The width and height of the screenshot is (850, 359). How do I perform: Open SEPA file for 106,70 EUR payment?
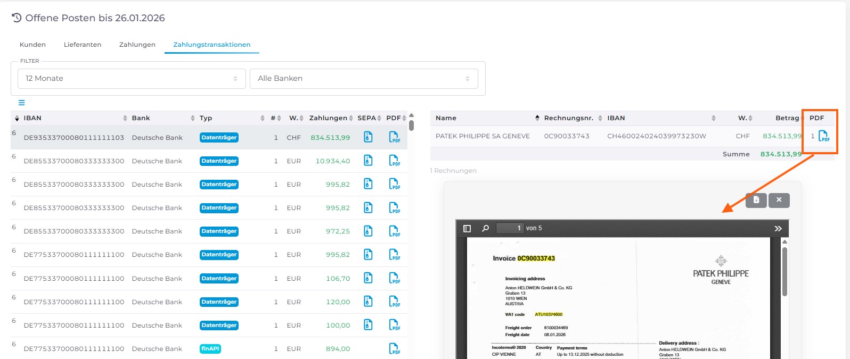coord(368,278)
